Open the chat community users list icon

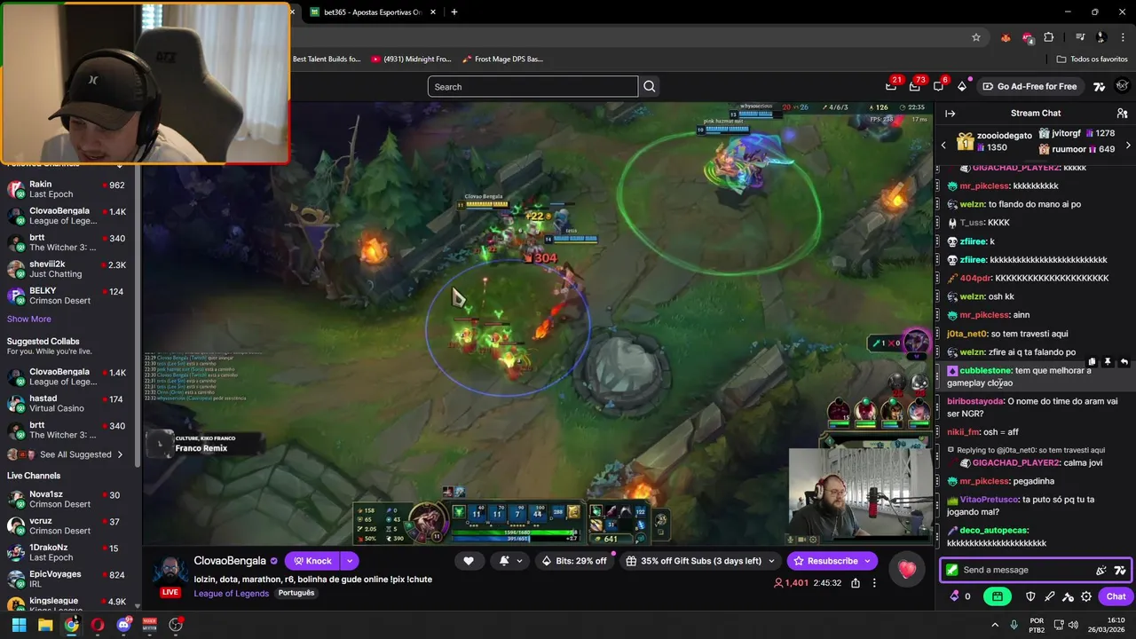pos(1122,114)
